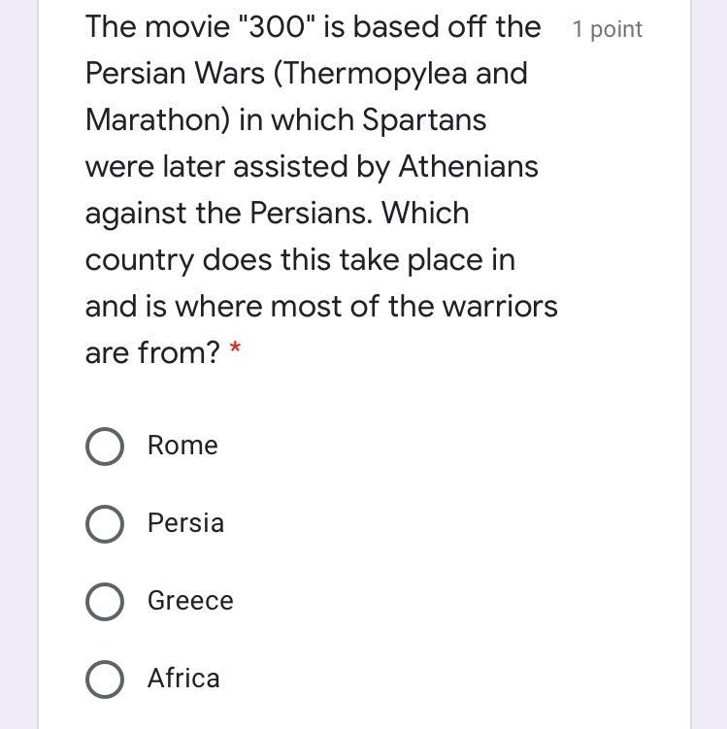Click the word 'warriors' in the question
Viewport: 727px width, 729px height.
499,306
